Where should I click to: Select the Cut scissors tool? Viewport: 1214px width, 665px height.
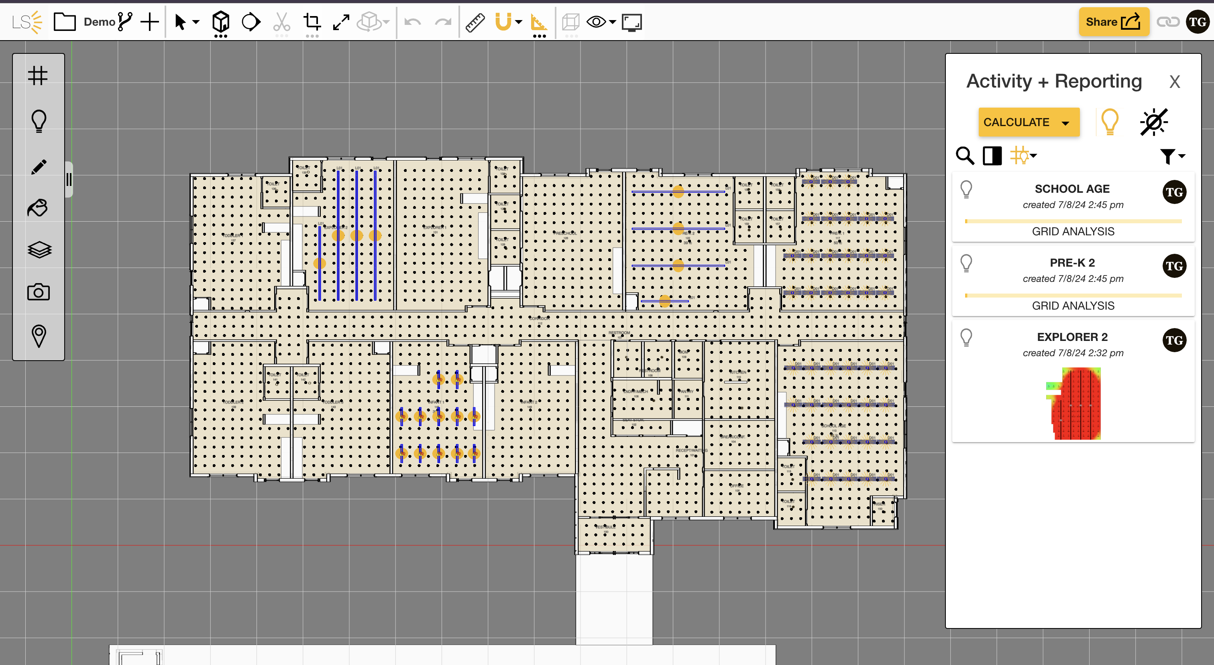pyautogui.click(x=281, y=22)
